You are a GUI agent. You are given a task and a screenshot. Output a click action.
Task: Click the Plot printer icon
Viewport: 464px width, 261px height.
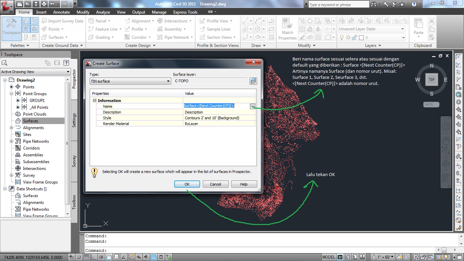click(44, 4)
